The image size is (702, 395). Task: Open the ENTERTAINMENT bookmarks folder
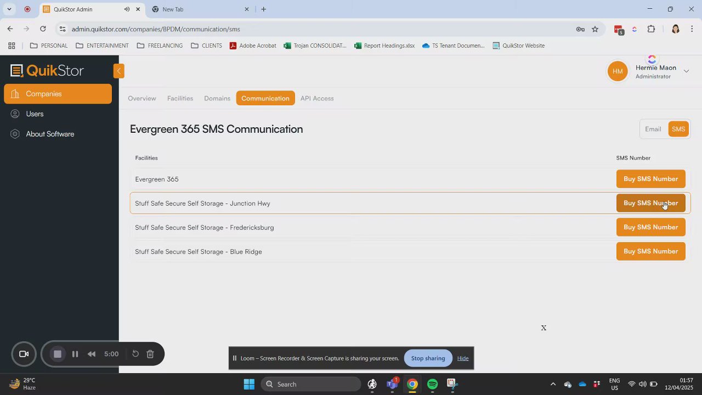coord(102,46)
